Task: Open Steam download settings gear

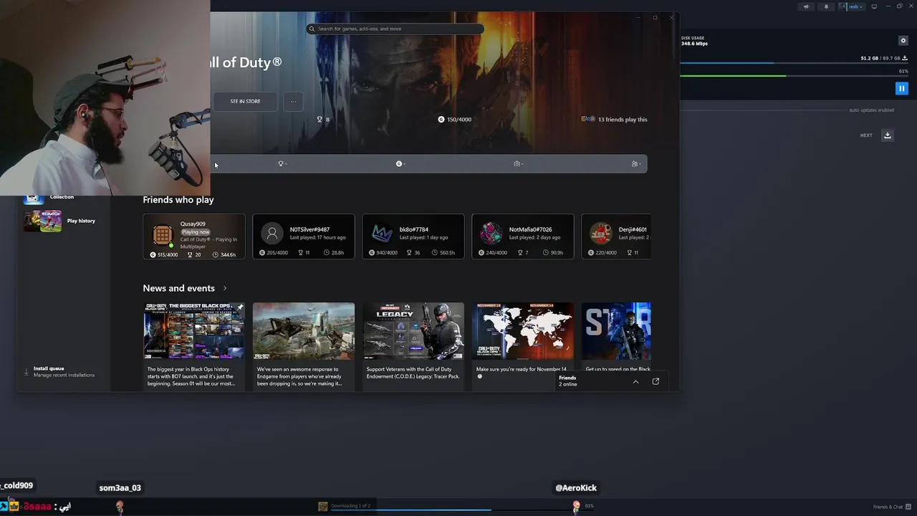Action: pos(903,40)
